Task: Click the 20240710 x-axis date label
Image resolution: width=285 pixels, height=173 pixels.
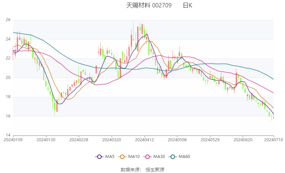Action: pyautogui.click(x=274, y=140)
